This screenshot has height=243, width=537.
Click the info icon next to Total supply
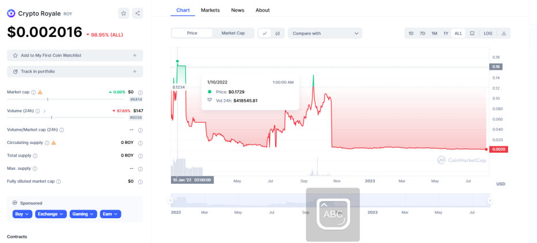[x=35, y=155]
